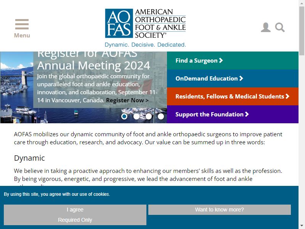Click the chevron after Support the Foundation
Screen dimensions: 305x229
247,114
